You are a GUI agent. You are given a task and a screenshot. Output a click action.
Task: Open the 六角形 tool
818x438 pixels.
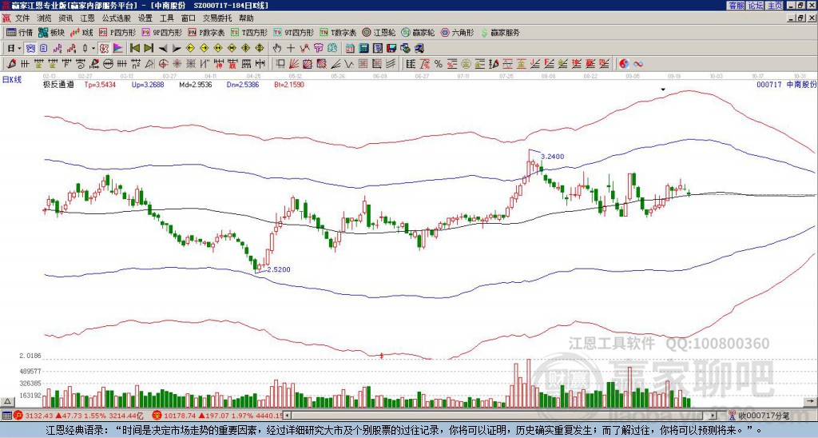pos(458,32)
